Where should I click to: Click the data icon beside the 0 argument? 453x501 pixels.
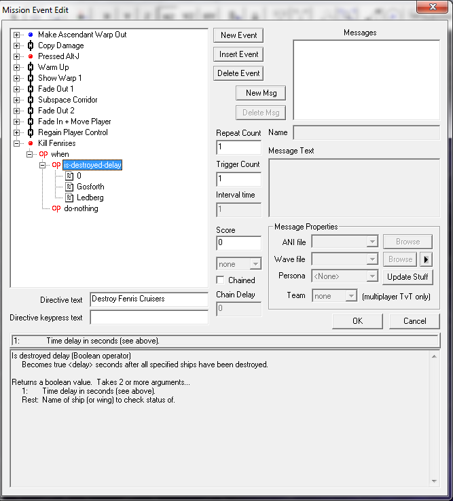click(x=69, y=176)
